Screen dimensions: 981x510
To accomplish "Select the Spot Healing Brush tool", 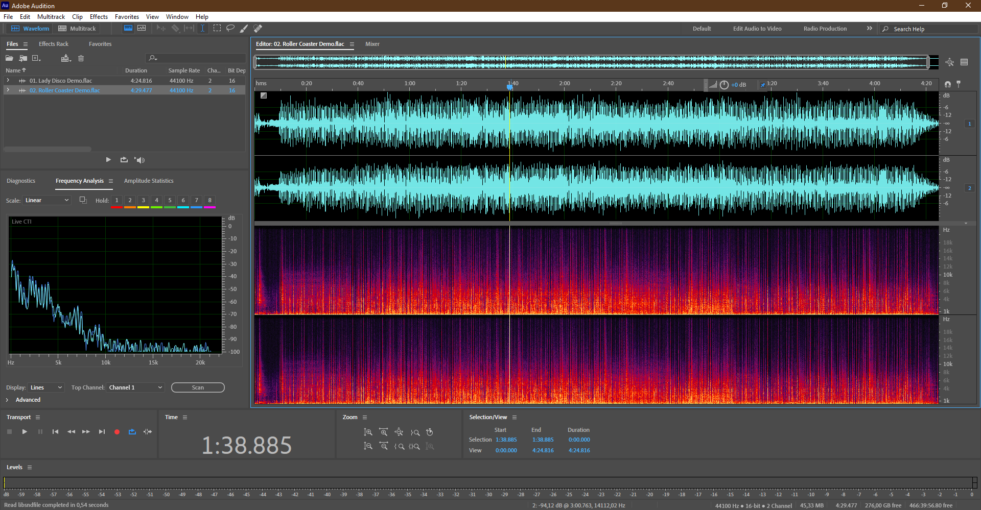I will tap(258, 28).
